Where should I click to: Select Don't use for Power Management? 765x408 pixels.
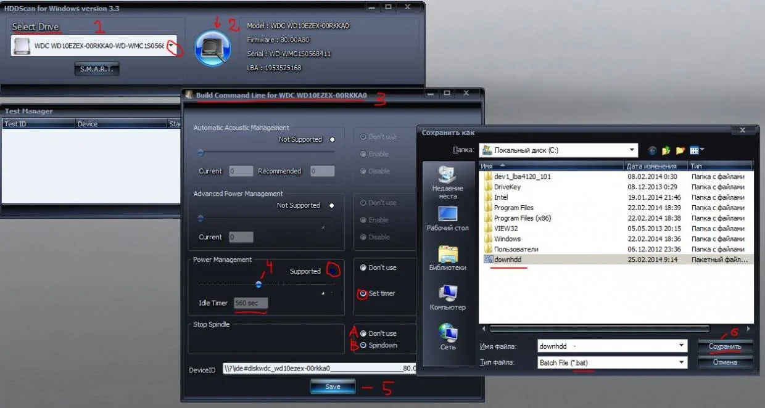click(x=363, y=267)
